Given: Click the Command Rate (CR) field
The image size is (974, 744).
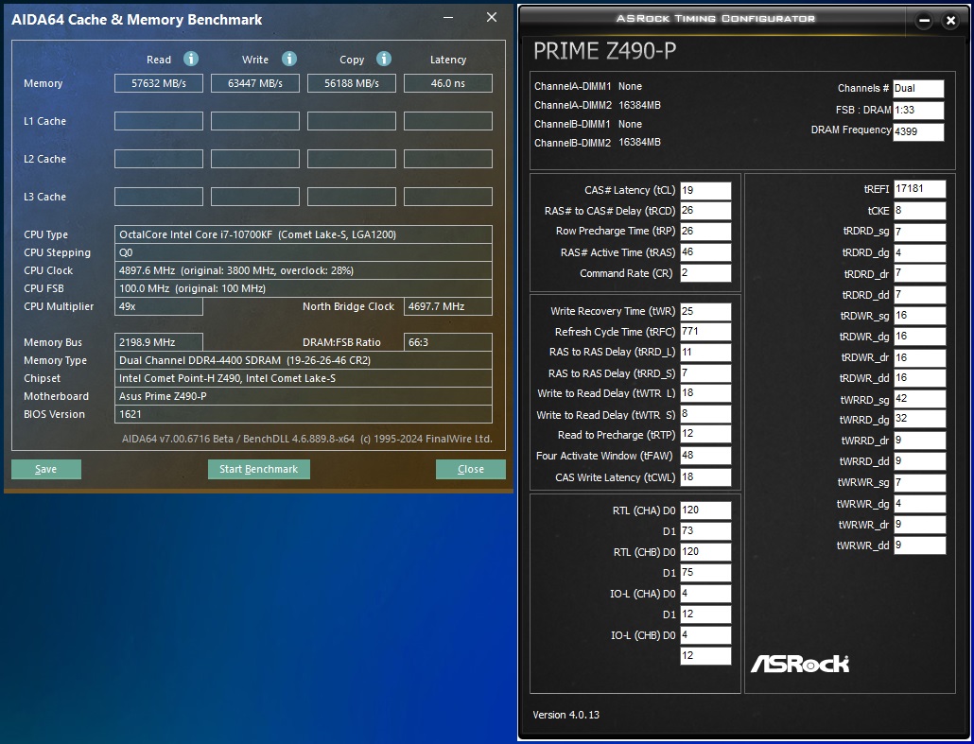Looking at the screenshot, I should [x=705, y=272].
